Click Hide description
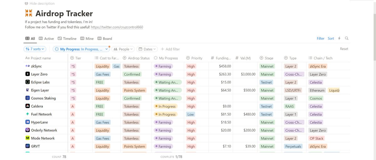This screenshot has width=376, height=160. point(39,3)
